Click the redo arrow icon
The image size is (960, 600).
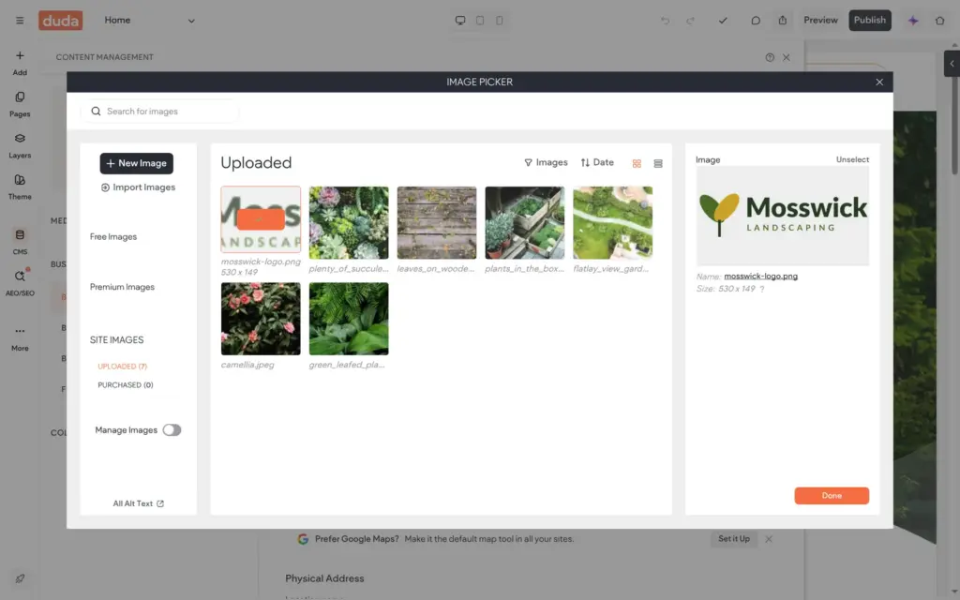tap(690, 21)
